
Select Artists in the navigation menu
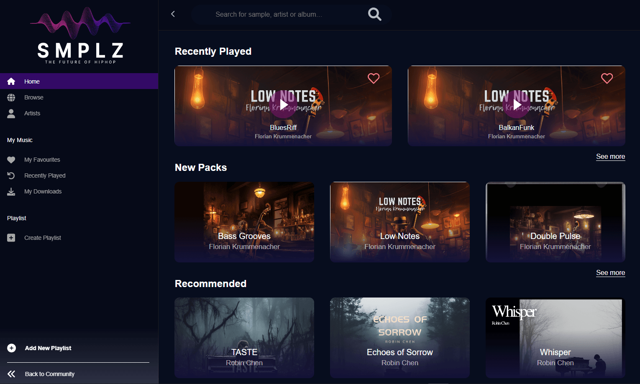pyautogui.click(x=32, y=113)
